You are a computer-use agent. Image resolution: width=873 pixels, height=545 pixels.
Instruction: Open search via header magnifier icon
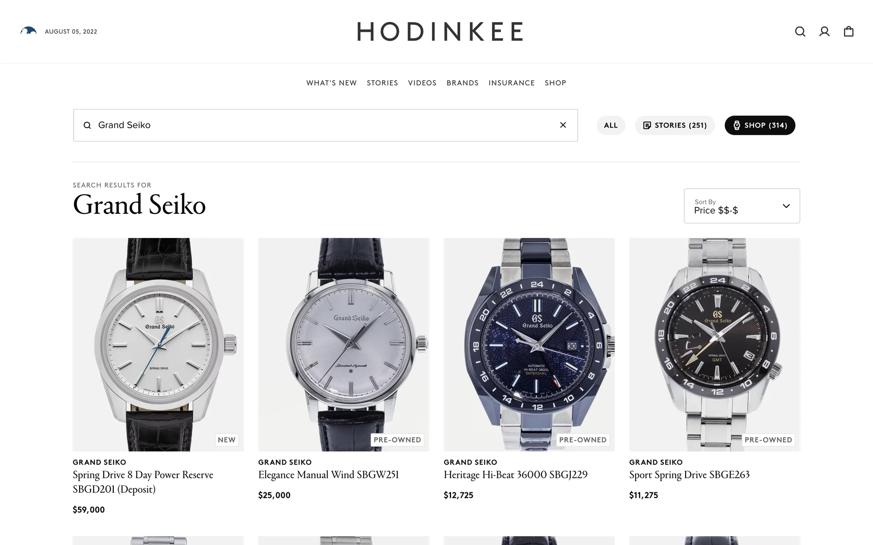coord(800,31)
